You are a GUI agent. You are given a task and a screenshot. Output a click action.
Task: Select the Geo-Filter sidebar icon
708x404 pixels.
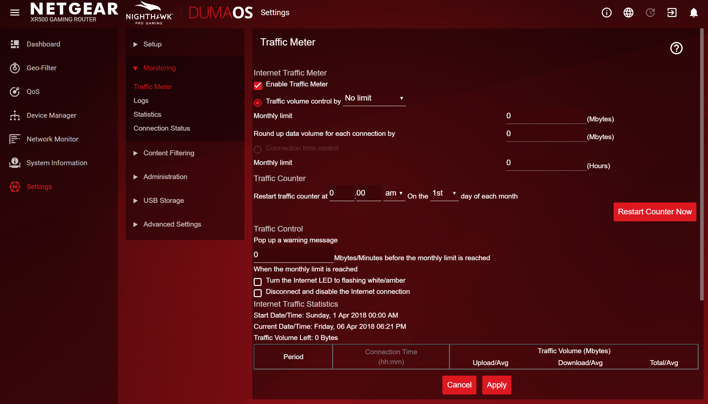click(x=42, y=68)
